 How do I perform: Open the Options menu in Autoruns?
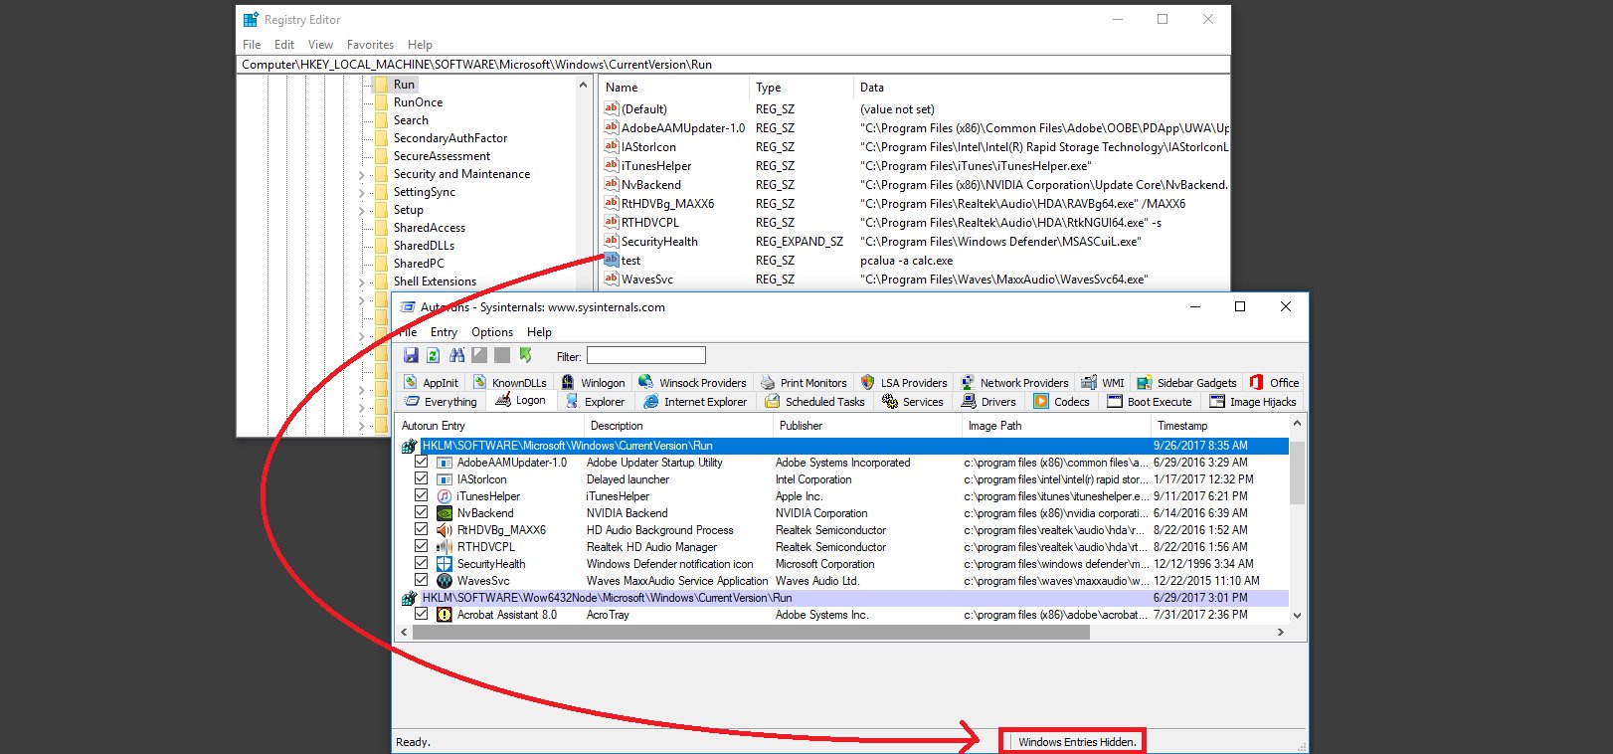(x=492, y=332)
